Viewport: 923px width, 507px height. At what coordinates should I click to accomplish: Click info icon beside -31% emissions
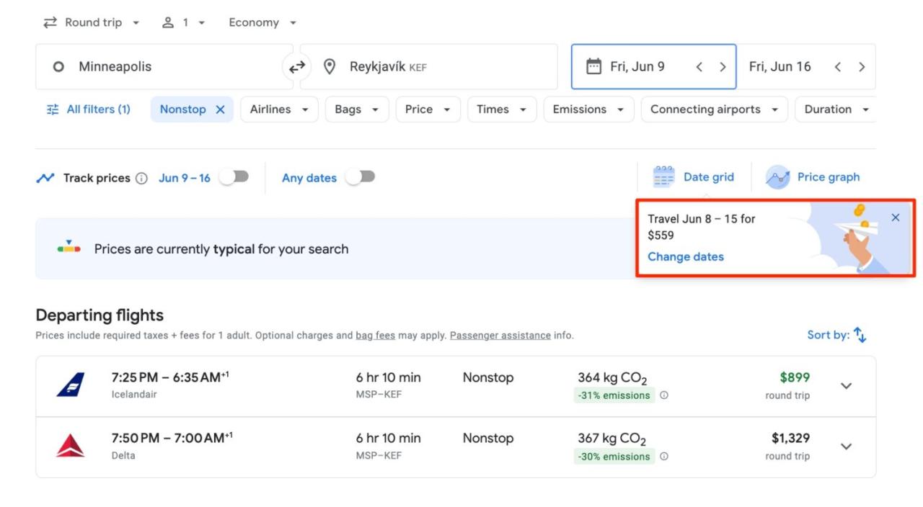pos(664,395)
